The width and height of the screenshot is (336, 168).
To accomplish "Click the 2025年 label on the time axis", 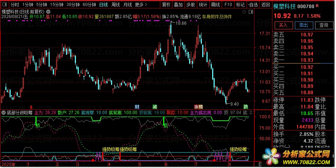I will (9, 164).
